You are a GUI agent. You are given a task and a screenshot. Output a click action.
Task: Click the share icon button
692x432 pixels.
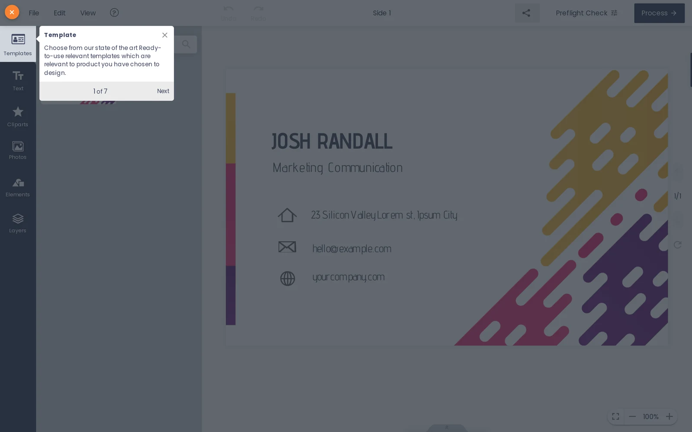coord(526,13)
